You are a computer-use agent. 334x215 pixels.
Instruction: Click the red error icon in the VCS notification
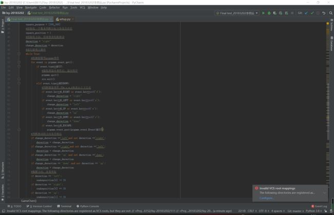pyautogui.click(x=256, y=188)
